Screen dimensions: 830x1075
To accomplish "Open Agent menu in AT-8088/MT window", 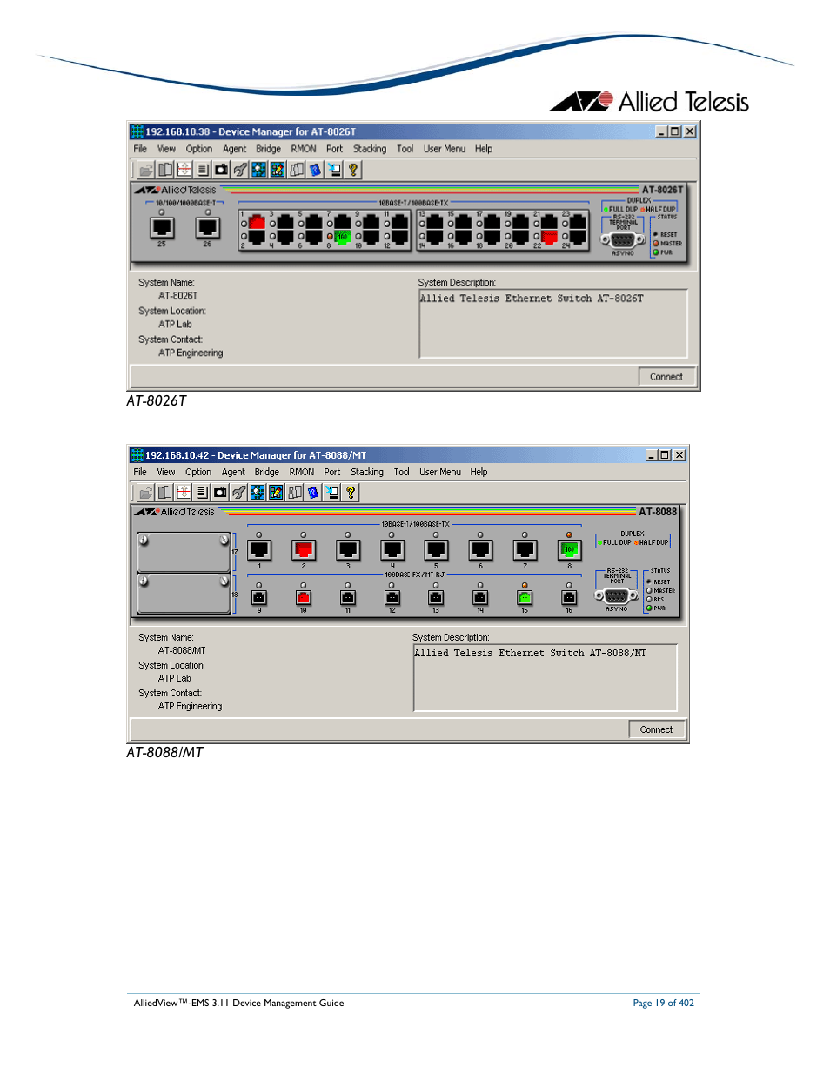I will click(x=233, y=472).
